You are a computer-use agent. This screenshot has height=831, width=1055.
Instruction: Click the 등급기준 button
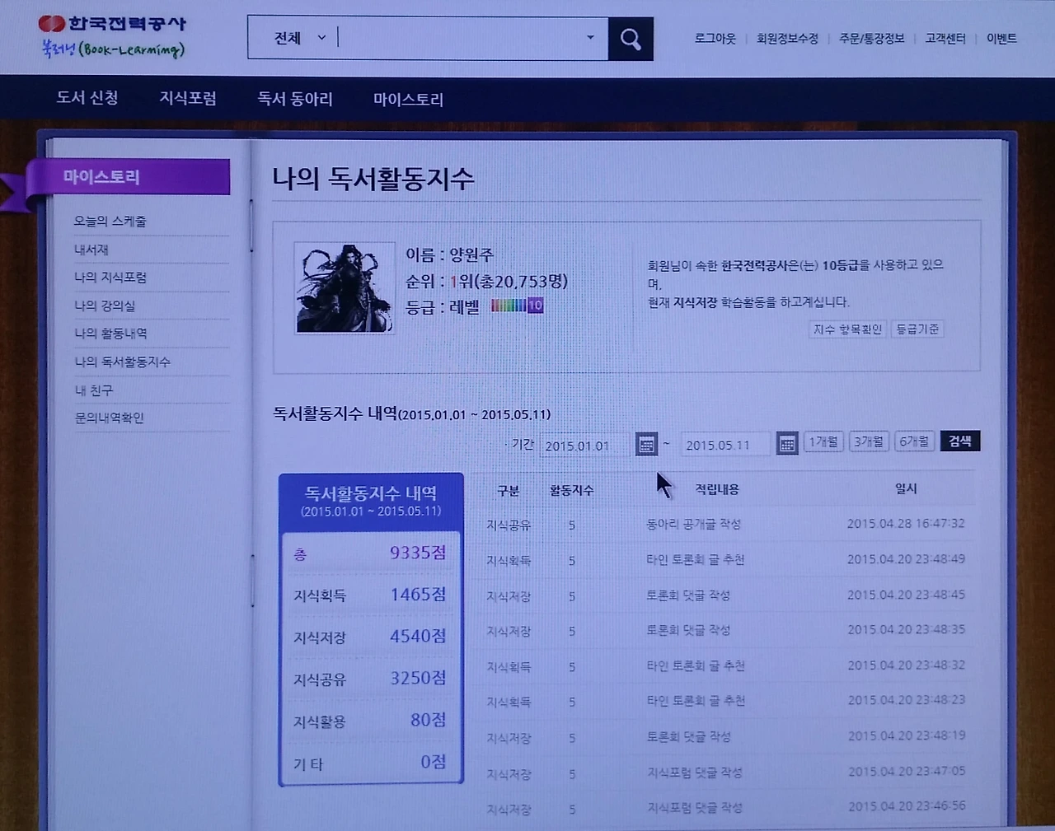point(917,329)
